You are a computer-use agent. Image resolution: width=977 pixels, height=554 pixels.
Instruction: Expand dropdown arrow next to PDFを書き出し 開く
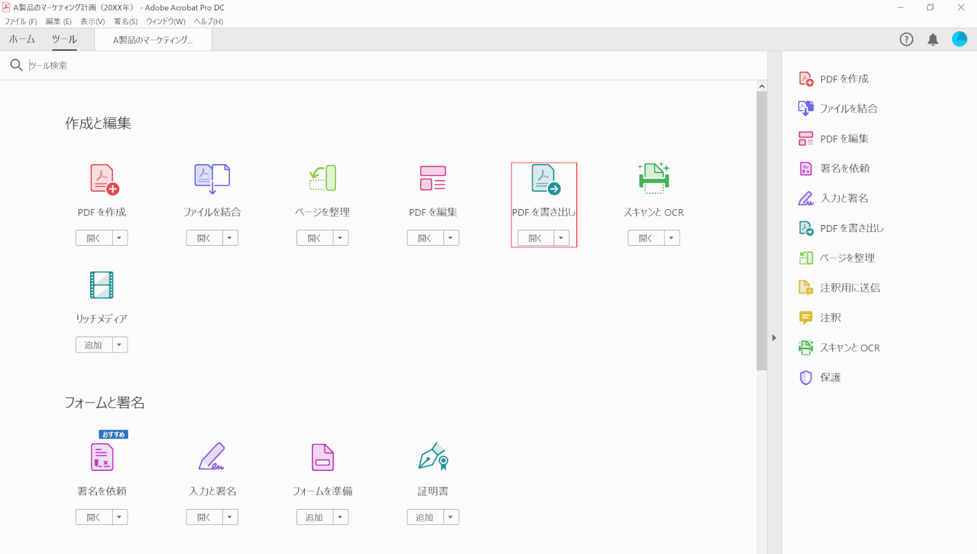tap(561, 238)
